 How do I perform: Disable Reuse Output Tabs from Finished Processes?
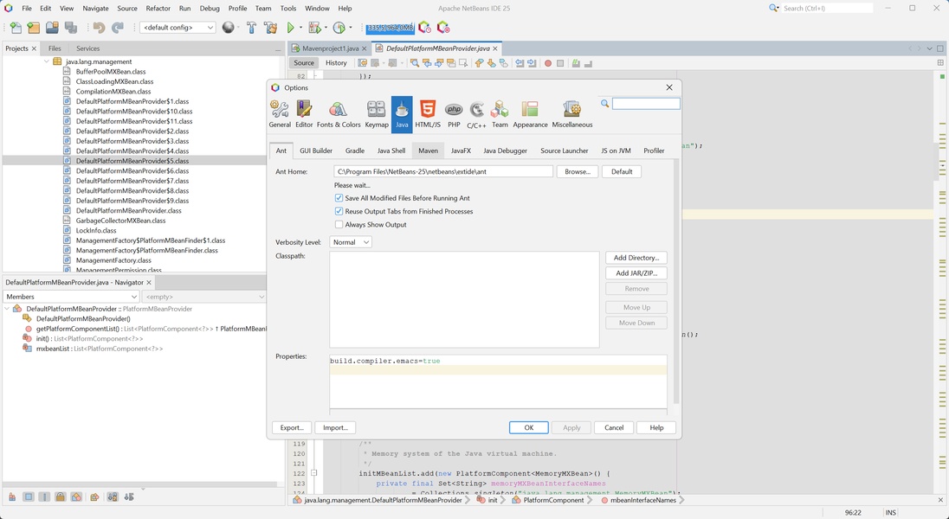pos(339,211)
